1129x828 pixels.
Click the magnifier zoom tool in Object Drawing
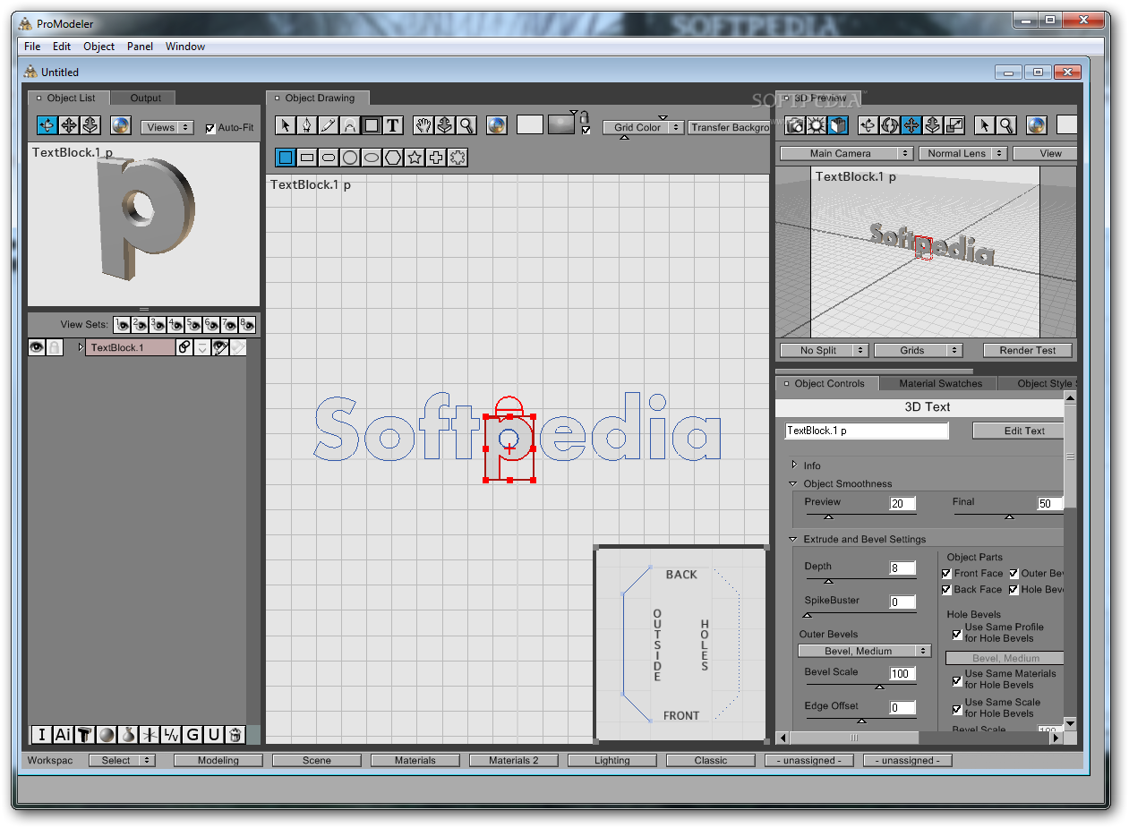(x=466, y=126)
